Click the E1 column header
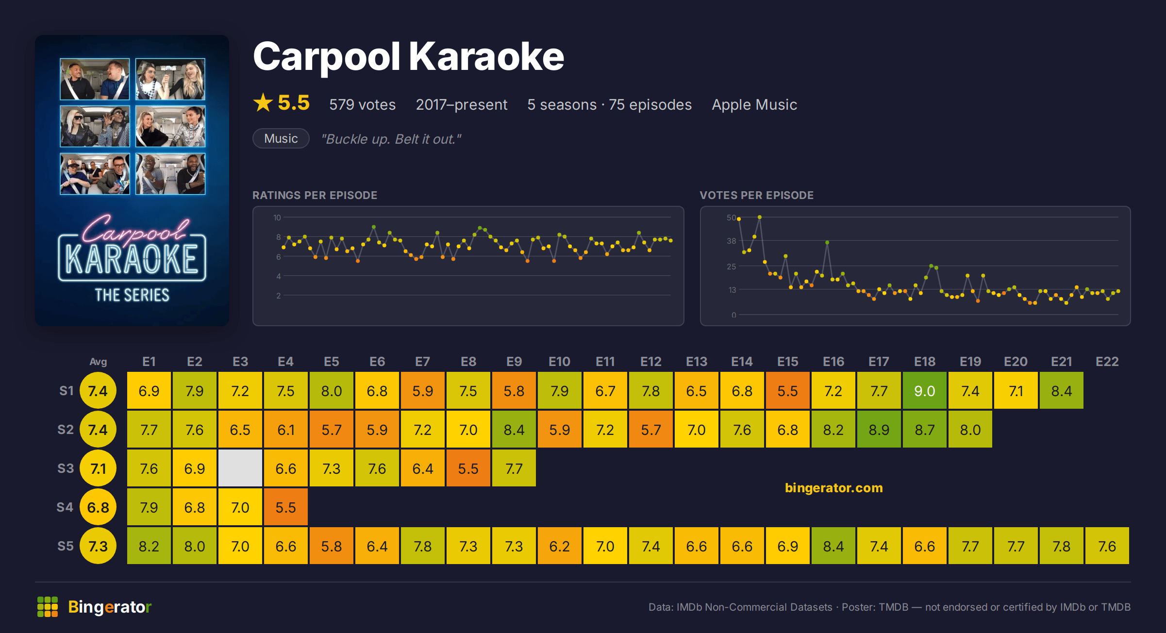1166x633 pixels. 149,362
